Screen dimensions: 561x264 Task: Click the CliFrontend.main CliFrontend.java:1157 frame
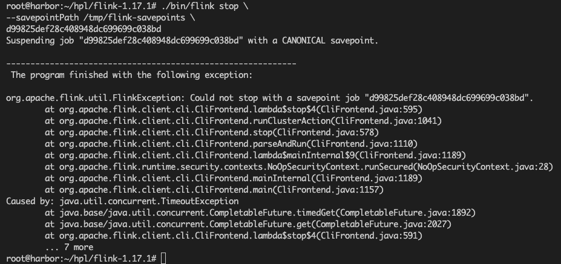point(214,190)
